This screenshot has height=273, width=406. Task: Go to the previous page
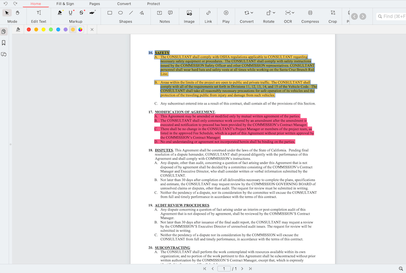coord(213,268)
